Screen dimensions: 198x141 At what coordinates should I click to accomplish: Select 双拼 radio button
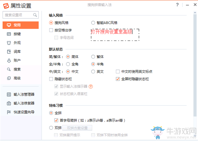[x=51, y=128]
